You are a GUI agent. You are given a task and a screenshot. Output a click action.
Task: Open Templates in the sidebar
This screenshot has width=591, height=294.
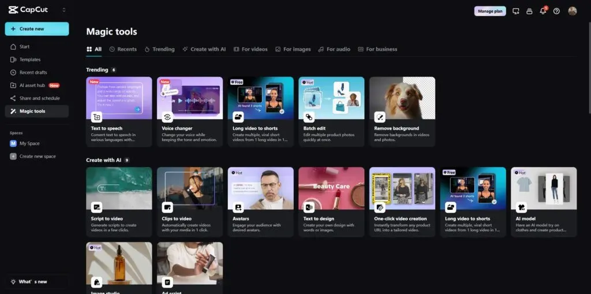point(37,59)
